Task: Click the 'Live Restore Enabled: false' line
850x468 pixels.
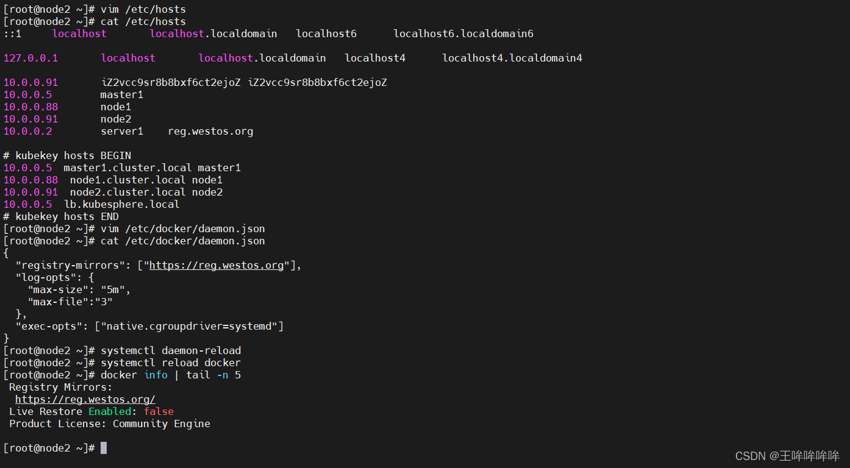Action: [x=91, y=411]
